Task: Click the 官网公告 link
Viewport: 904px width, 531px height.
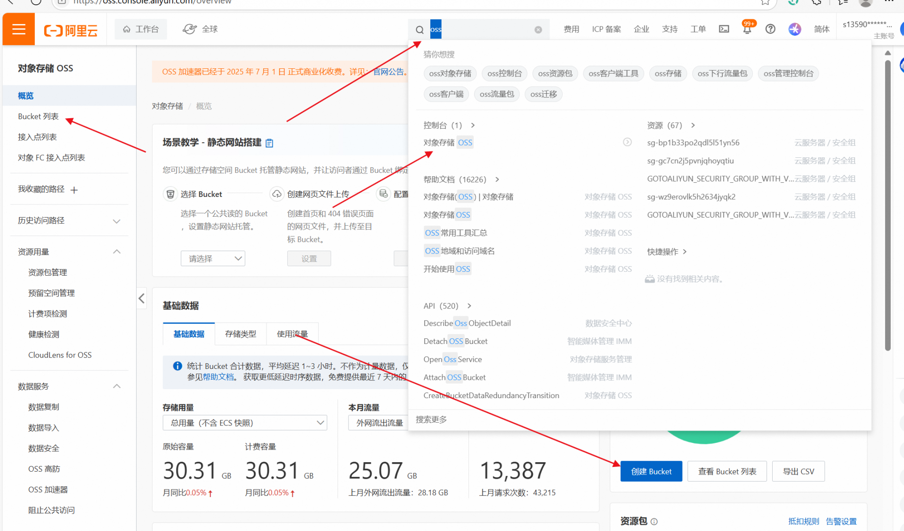Action: tap(389, 72)
